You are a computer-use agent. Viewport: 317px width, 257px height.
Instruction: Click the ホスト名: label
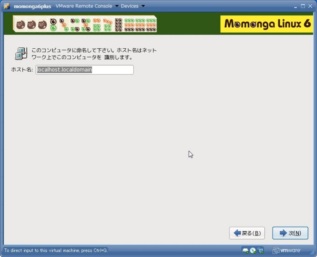pyautogui.click(x=22, y=70)
